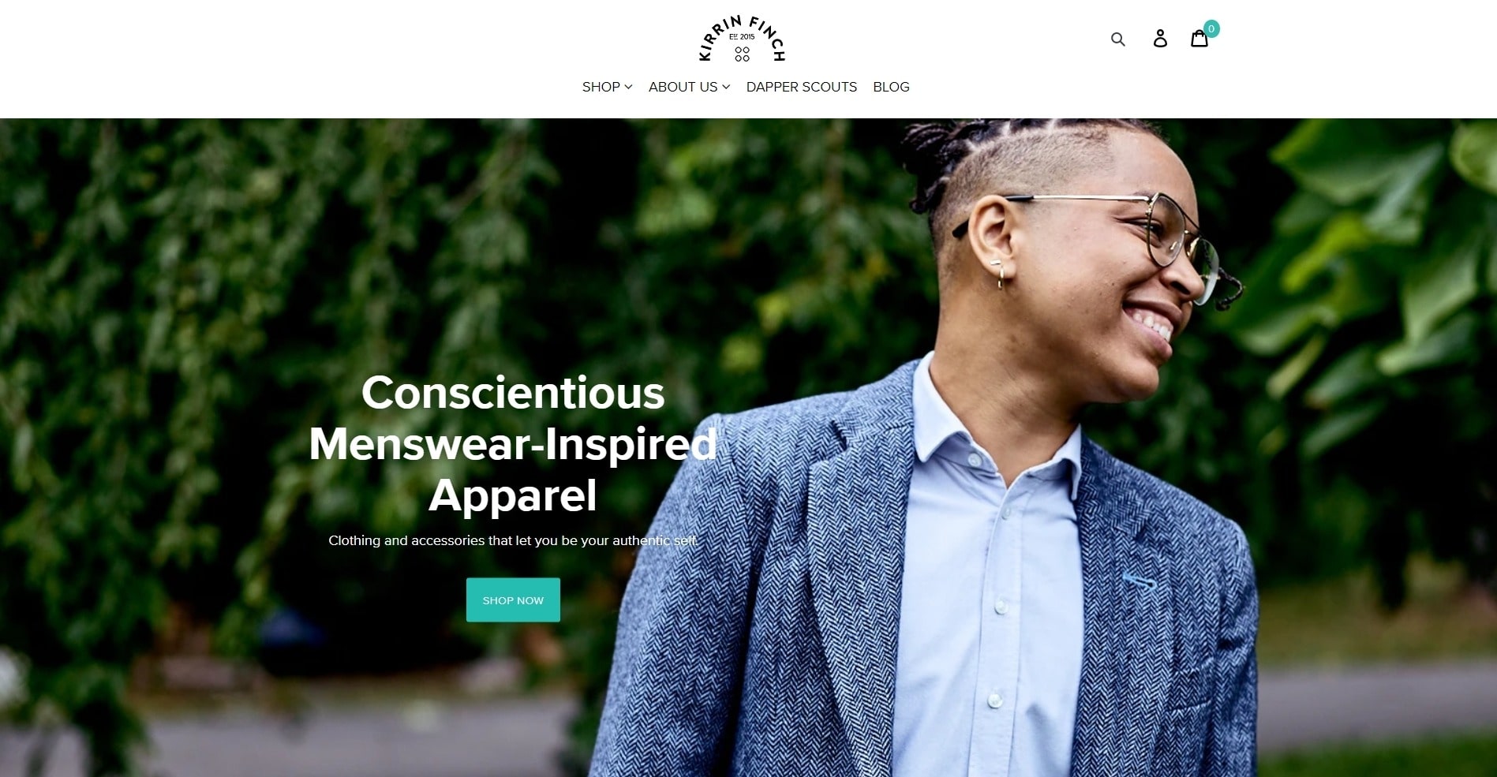Viewport: 1497px width, 777px height.
Task: Go home via Kirrin Finch logo
Action: click(x=742, y=38)
